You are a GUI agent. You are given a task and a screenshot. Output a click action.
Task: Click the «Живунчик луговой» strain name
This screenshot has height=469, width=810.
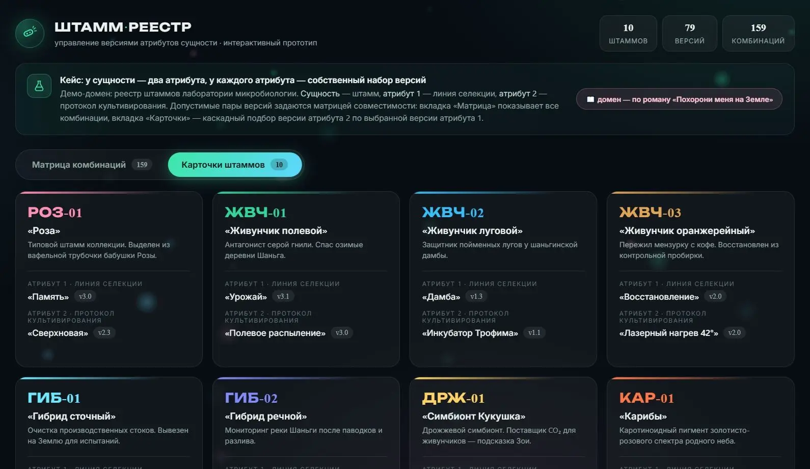click(x=472, y=231)
